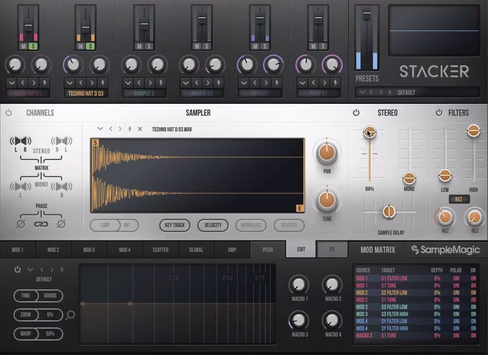Solo the TECHNO HAT channel with the S button
The height and width of the screenshot is (355, 488).
point(89,47)
